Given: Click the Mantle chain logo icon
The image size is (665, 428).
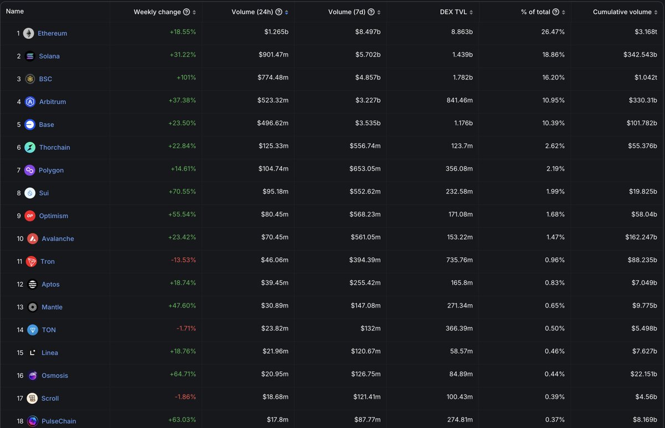Looking at the screenshot, I should click(32, 307).
